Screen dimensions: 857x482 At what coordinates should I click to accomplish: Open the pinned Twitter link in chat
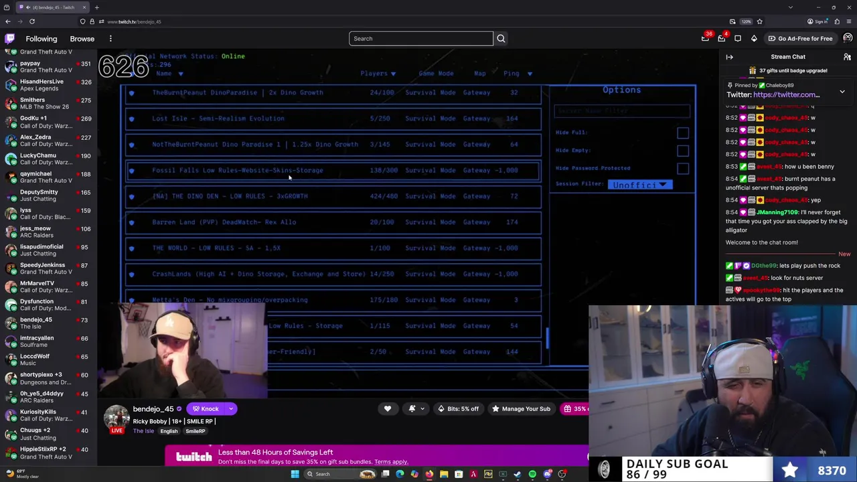click(x=786, y=95)
